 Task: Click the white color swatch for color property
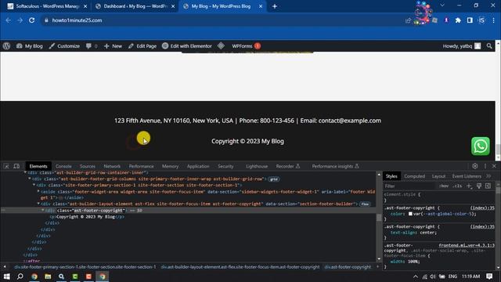[x=410, y=214]
